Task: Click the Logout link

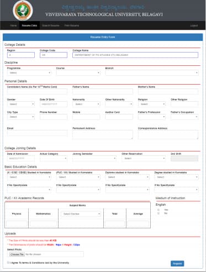Action: click(194, 25)
